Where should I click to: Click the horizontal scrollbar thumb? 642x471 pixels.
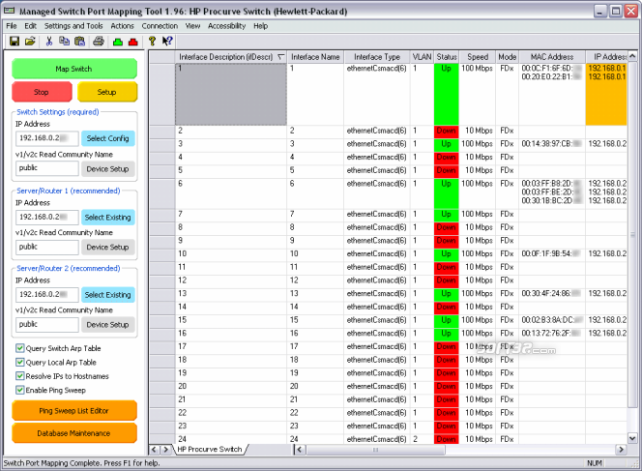(375, 450)
